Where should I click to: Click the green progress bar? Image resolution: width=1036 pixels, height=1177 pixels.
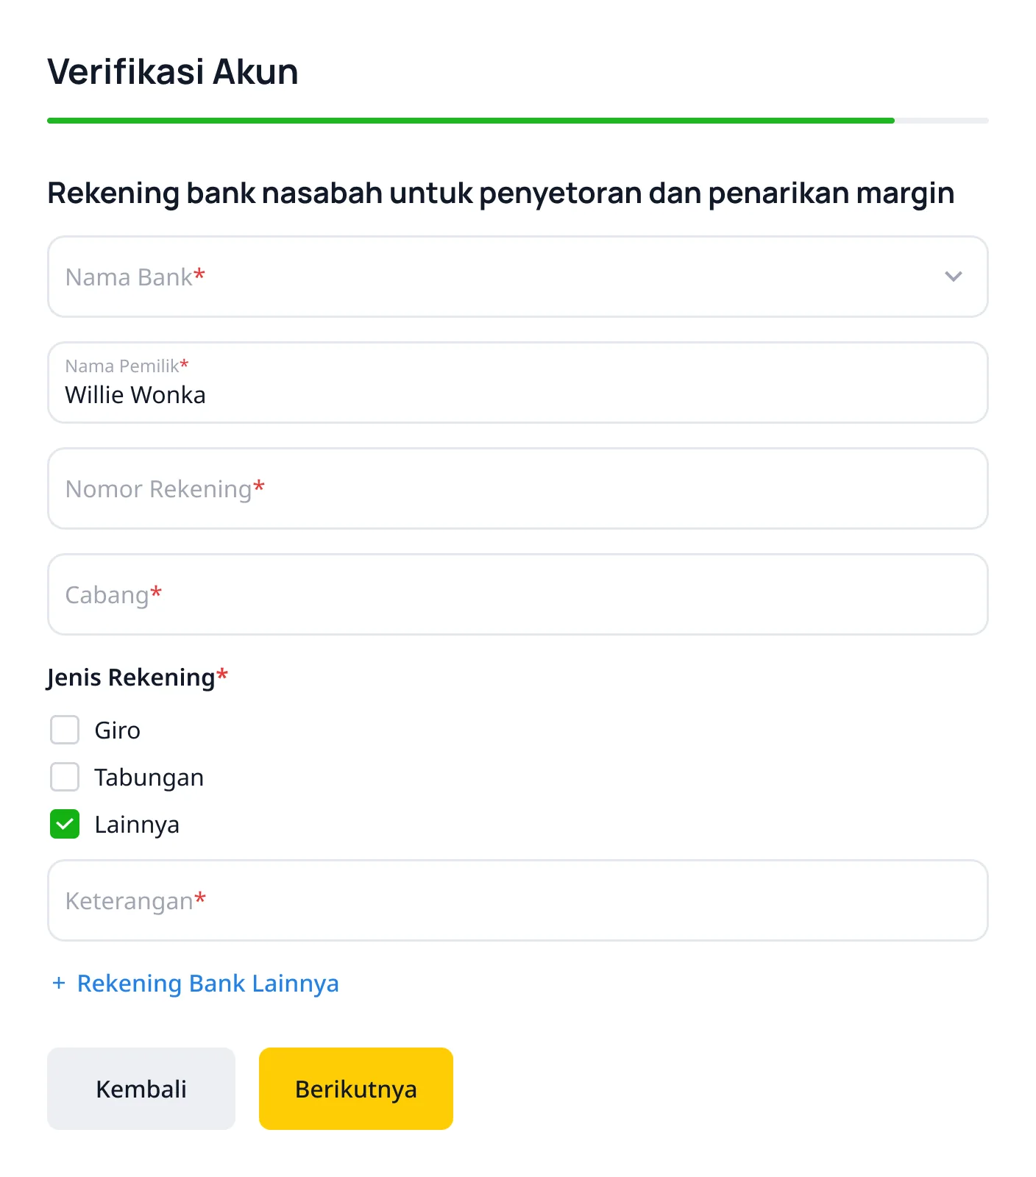click(471, 118)
